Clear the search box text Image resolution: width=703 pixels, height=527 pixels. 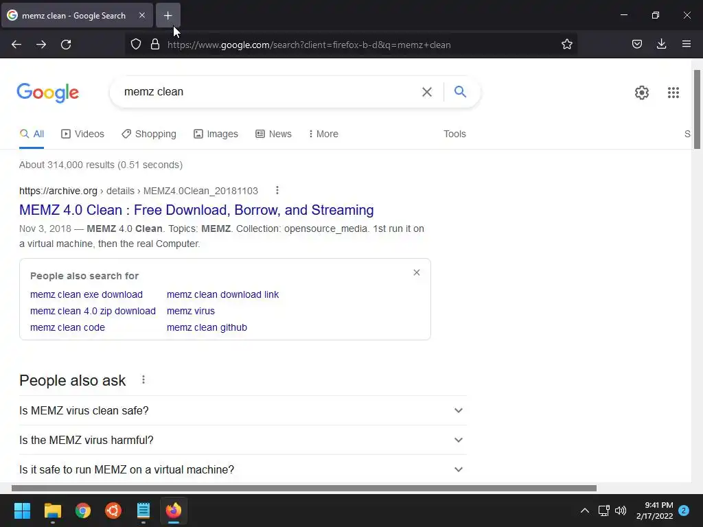(427, 92)
